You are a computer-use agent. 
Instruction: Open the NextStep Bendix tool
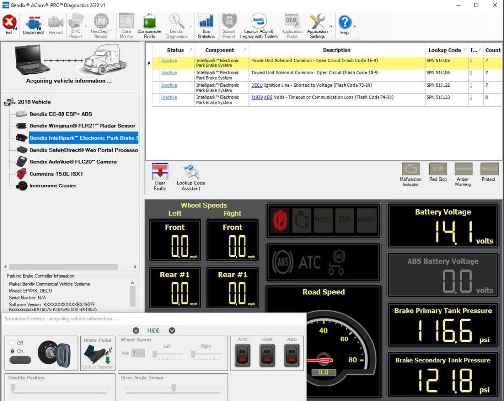101,24
